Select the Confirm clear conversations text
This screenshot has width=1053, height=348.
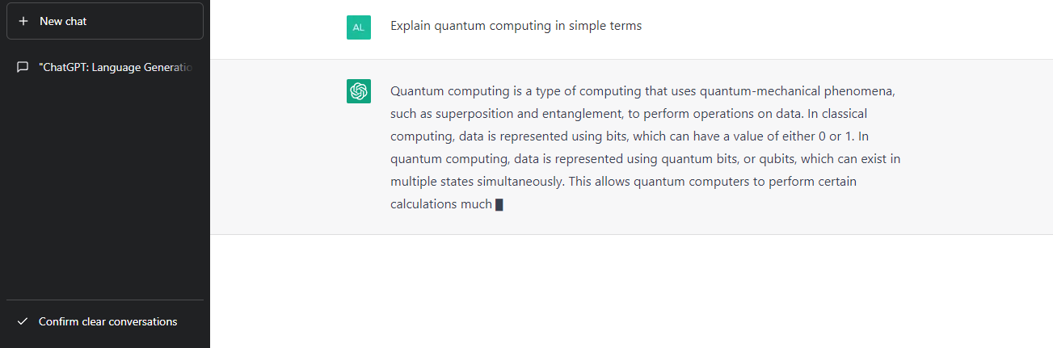[x=107, y=322]
